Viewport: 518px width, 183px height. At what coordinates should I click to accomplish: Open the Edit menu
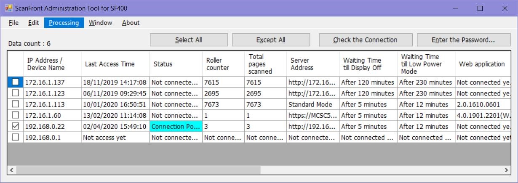(x=33, y=23)
